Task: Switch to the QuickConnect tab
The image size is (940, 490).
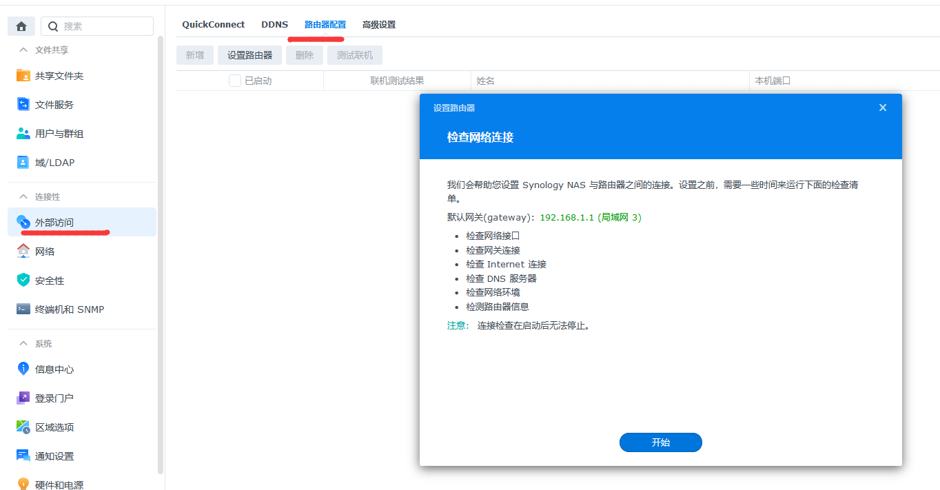Action: coord(213,25)
